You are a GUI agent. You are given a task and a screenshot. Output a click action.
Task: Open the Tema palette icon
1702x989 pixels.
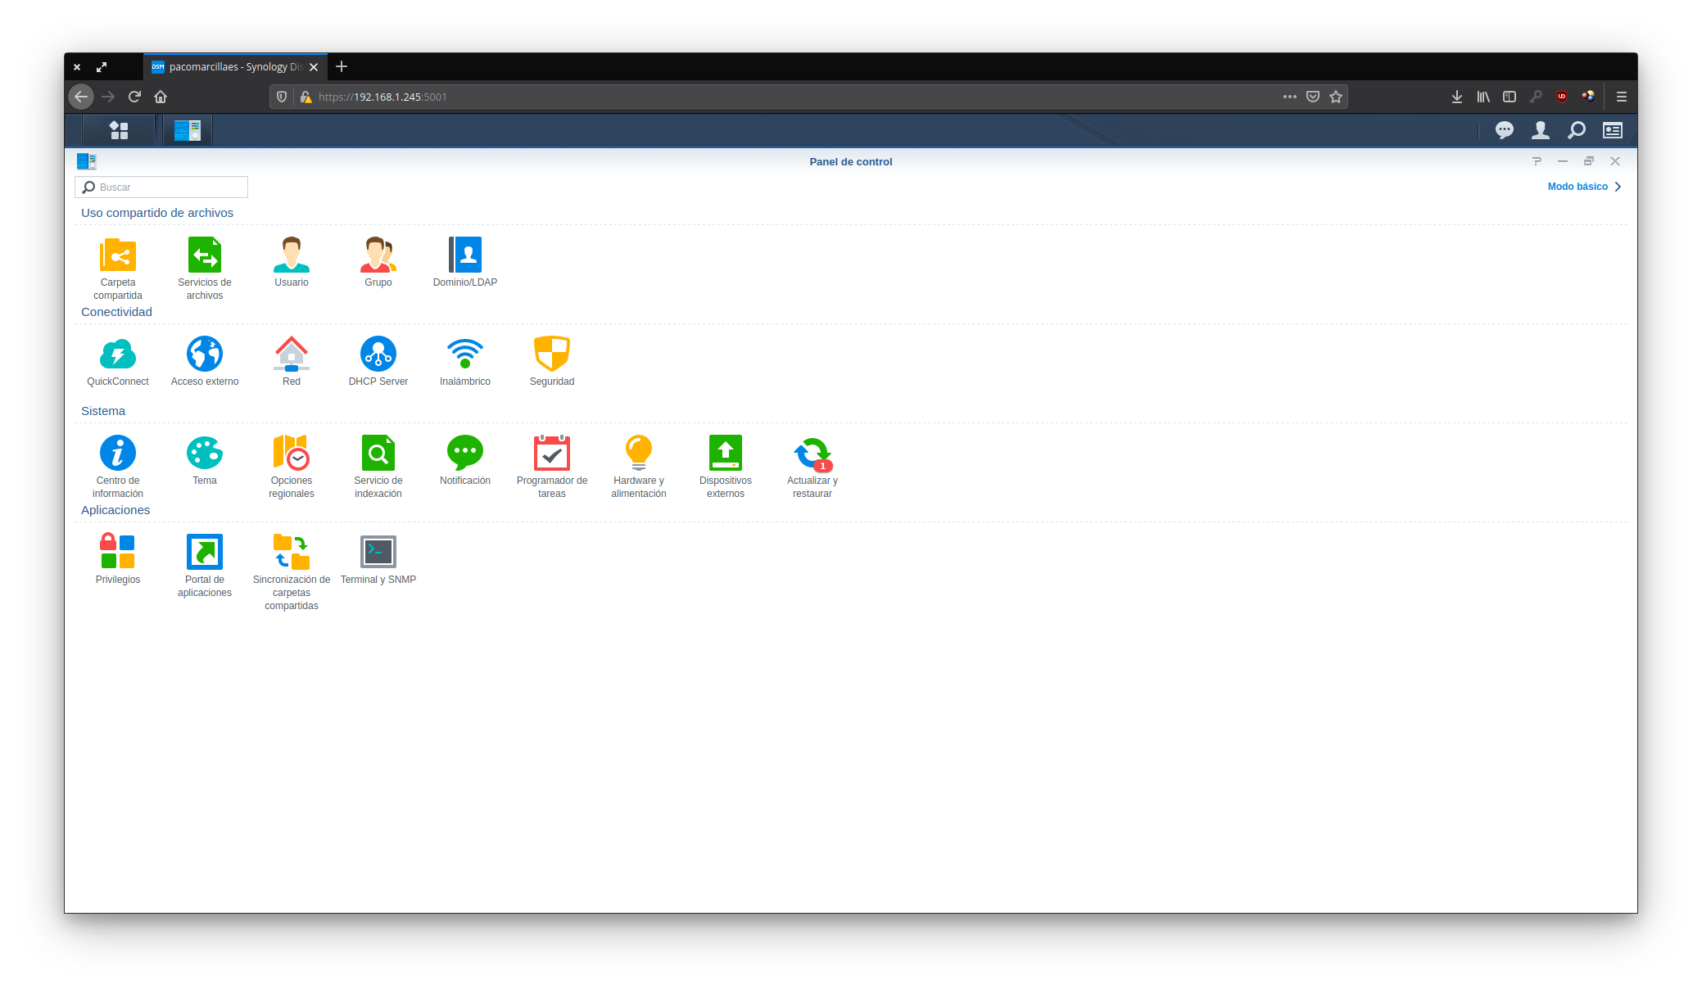(205, 454)
